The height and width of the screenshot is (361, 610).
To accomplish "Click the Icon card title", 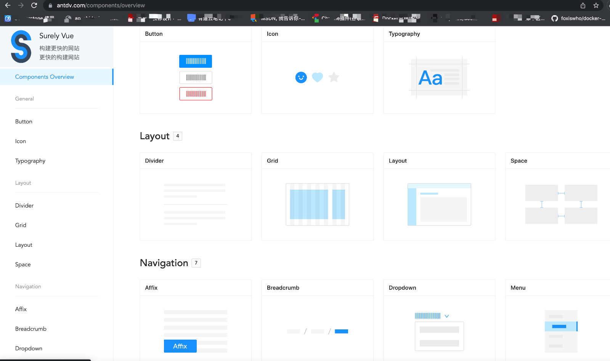I will pyautogui.click(x=273, y=34).
